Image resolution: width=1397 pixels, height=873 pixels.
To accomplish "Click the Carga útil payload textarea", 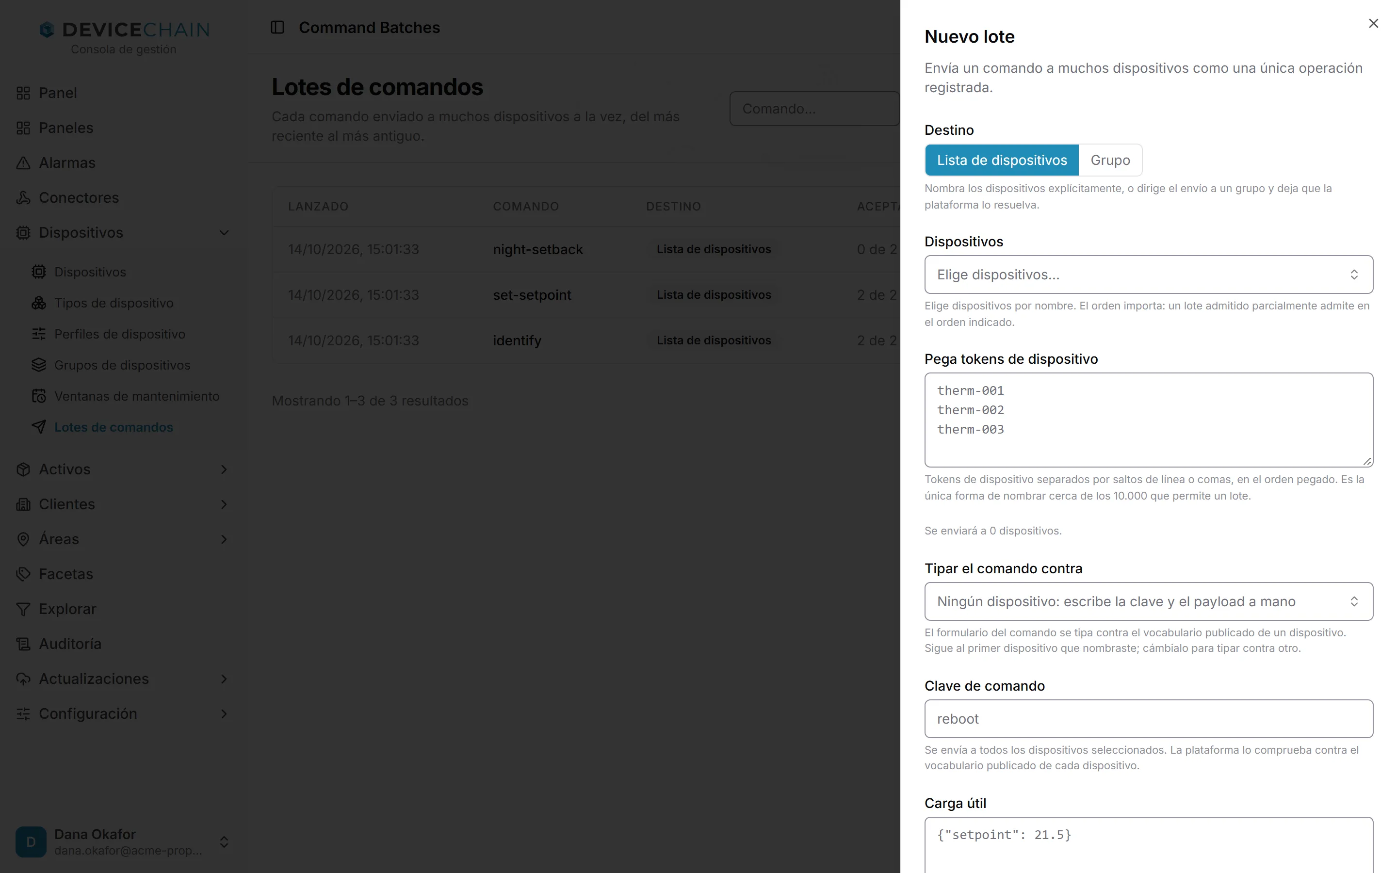I will point(1148,845).
